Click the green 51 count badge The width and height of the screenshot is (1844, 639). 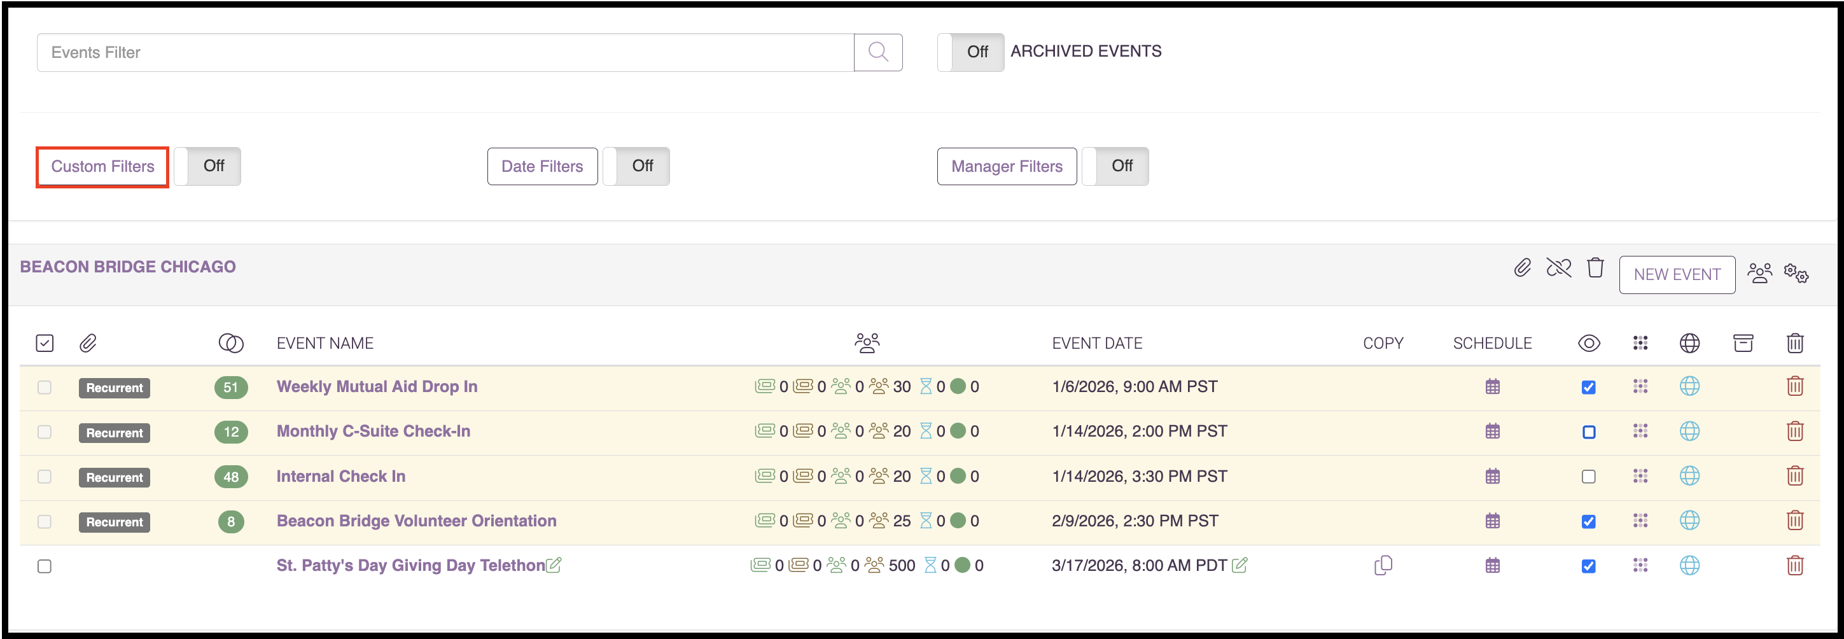coord(230,388)
